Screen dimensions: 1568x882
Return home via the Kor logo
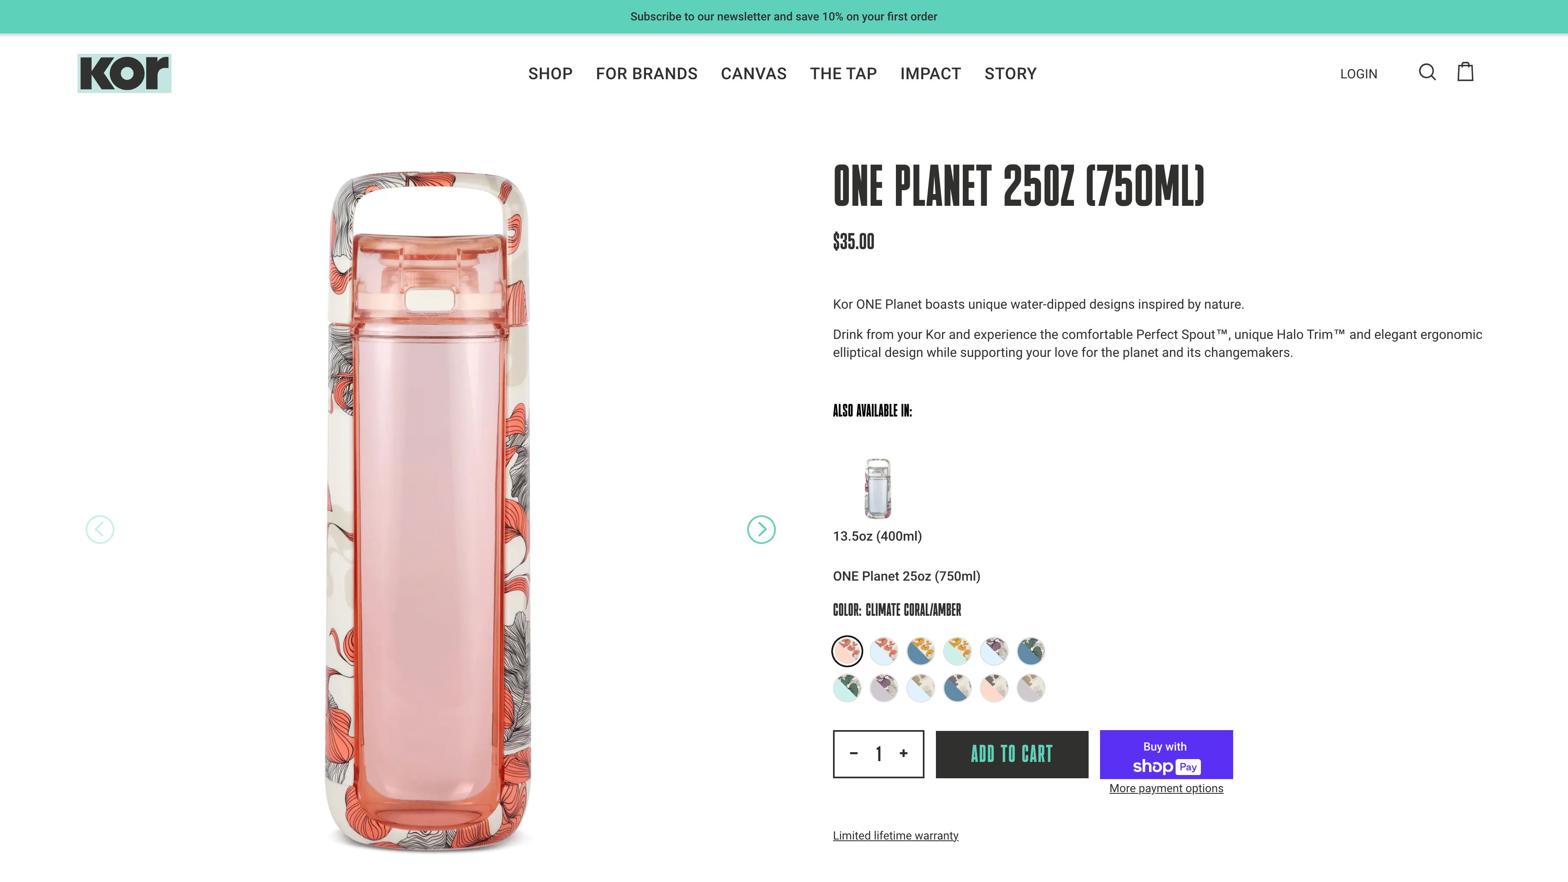(124, 73)
